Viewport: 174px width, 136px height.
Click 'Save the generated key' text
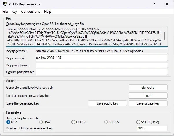point(23,103)
